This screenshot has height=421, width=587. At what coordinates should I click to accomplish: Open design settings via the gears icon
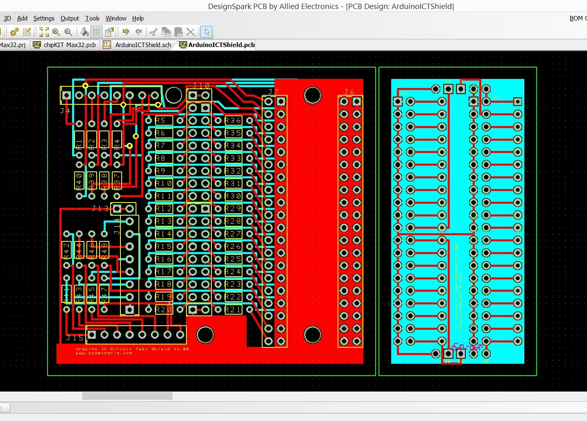point(14,32)
